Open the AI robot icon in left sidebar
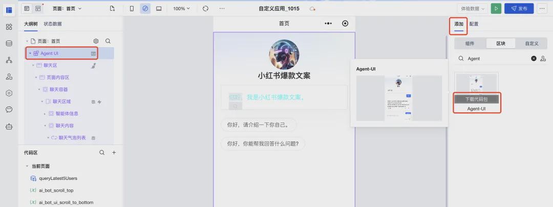 click(9, 127)
